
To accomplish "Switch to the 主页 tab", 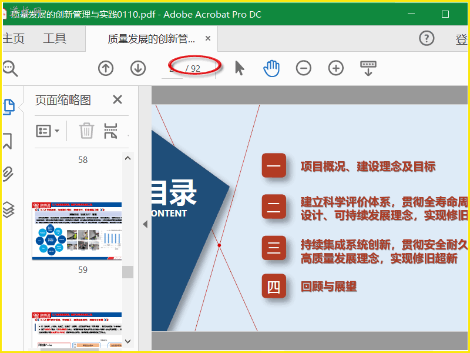I will click(13, 38).
